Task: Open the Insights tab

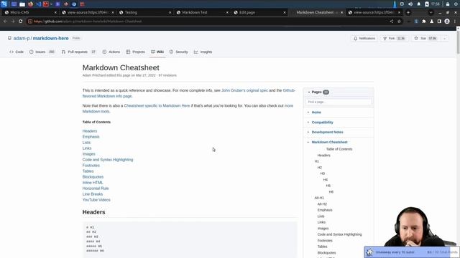Action: coord(203,52)
